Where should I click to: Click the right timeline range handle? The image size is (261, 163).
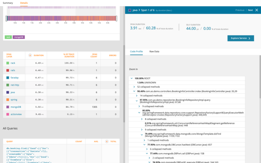click(116, 19)
